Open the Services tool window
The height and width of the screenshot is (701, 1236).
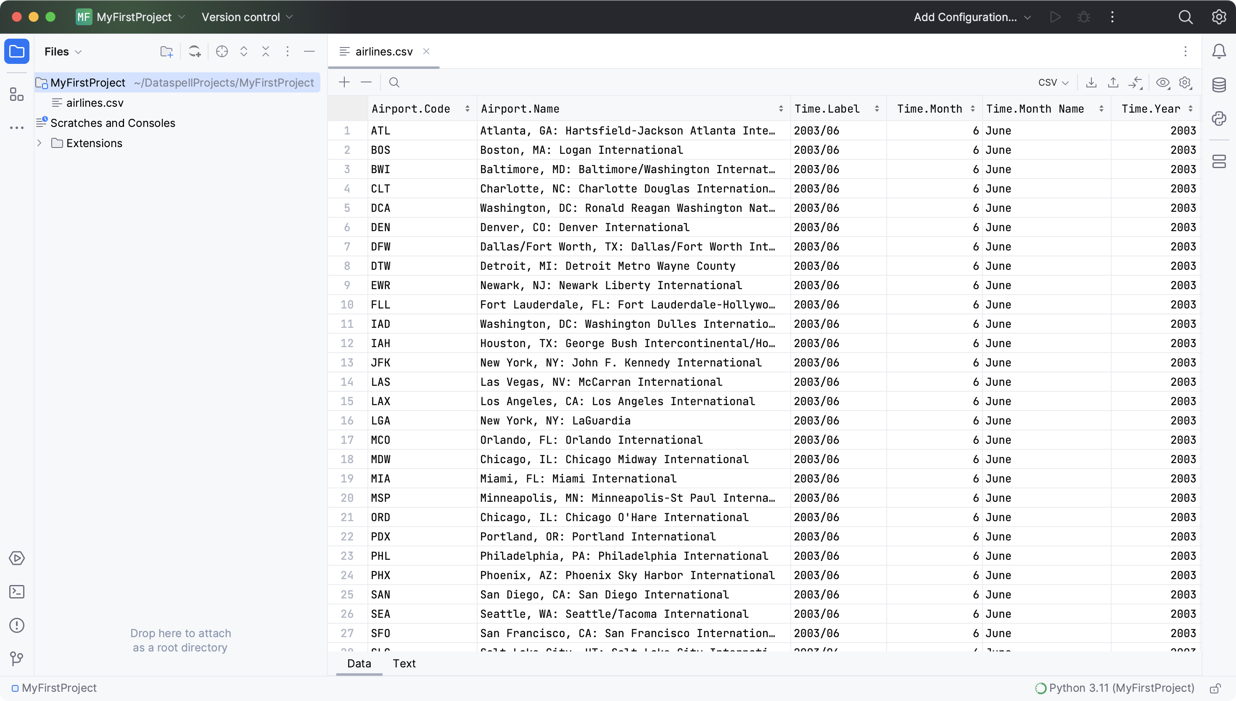pyautogui.click(x=17, y=558)
